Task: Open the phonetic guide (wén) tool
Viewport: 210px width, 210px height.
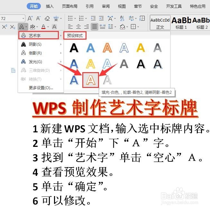Action: click(56, 18)
